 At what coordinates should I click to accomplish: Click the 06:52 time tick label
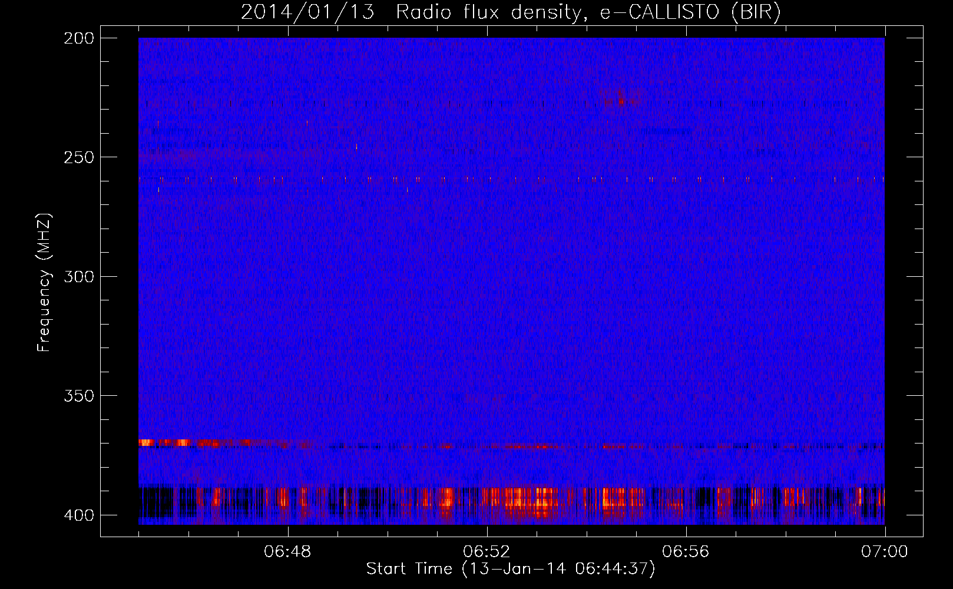pos(487,552)
